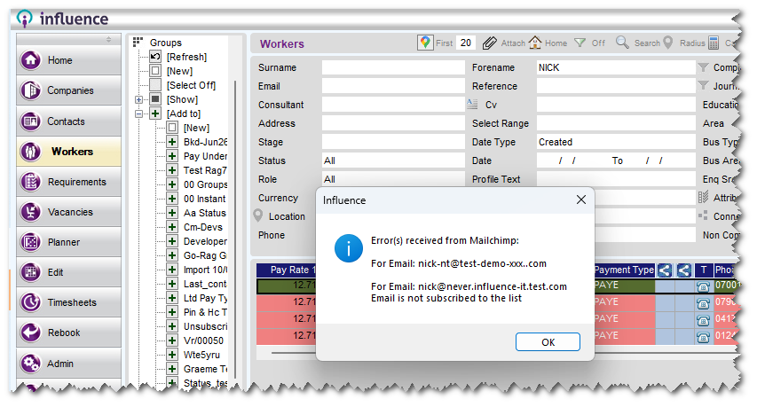Screen dimensions: 757x407
Task: Add to Aa Status group plus box
Action: (172, 213)
